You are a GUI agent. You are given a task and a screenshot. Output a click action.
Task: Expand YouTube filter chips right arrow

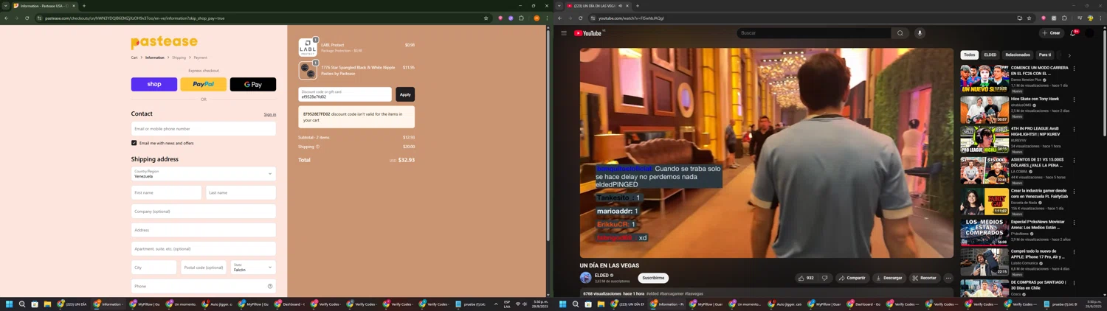(x=1069, y=55)
